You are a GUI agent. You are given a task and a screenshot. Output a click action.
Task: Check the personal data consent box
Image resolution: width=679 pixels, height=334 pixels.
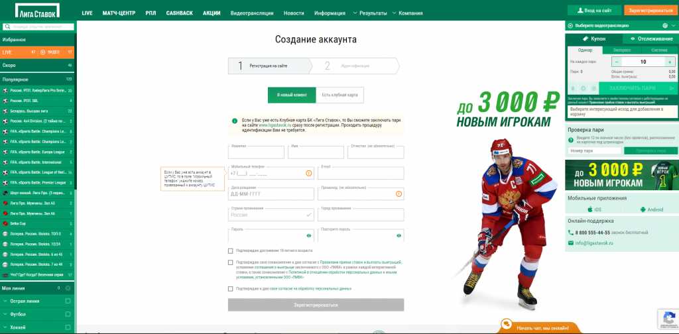[x=230, y=288]
